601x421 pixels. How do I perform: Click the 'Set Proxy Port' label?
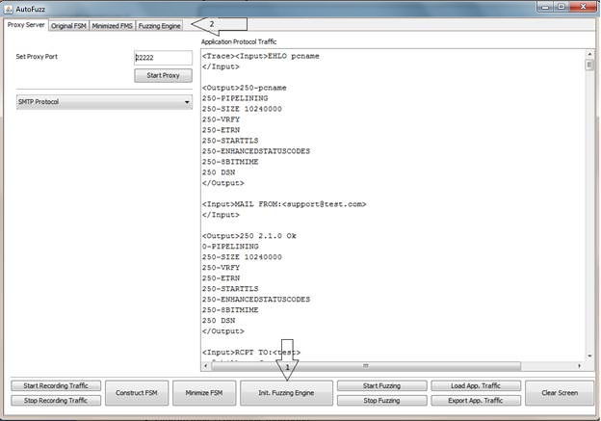[37, 57]
